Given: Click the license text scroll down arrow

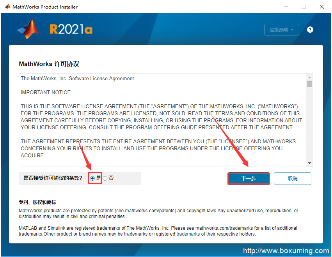Looking at the screenshot, I should point(309,163).
